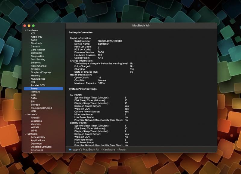Show Storage information
The height and width of the screenshot is (174, 241).
pyautogui.click(x=35, y=105)
